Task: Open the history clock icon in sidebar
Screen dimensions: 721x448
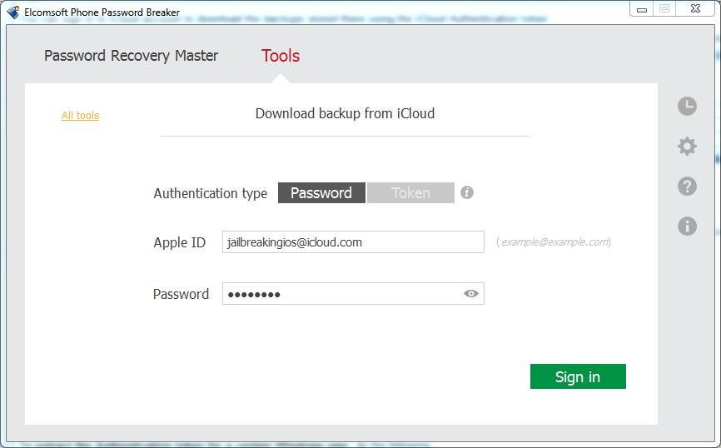Action: [x=687, y=107]
